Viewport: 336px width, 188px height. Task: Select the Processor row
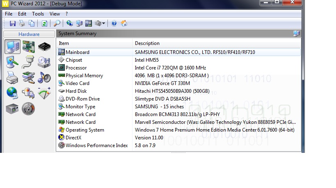(x=179, y=68)
